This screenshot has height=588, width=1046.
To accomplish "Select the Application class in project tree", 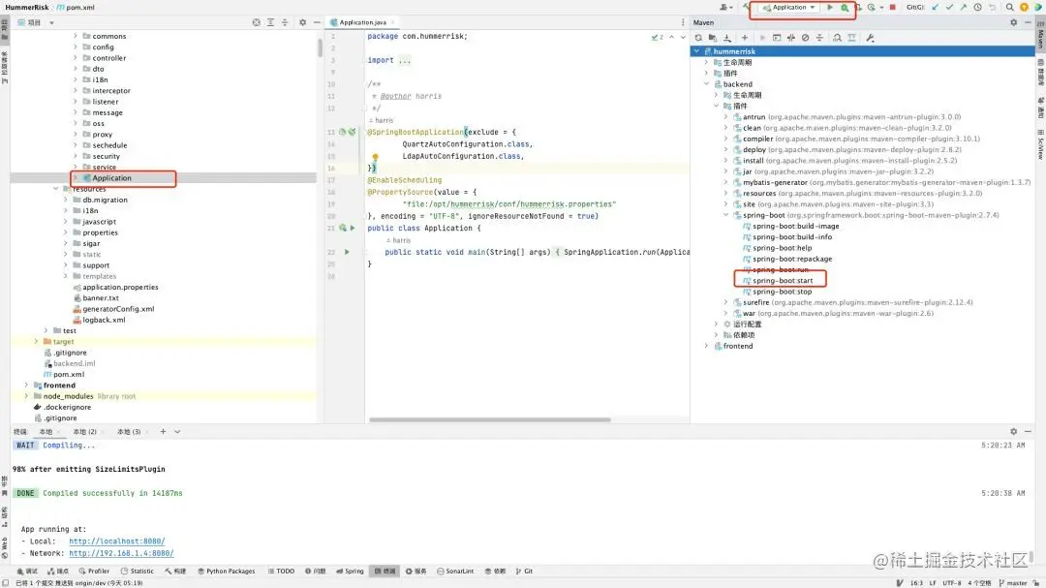I will coord(111,178).
